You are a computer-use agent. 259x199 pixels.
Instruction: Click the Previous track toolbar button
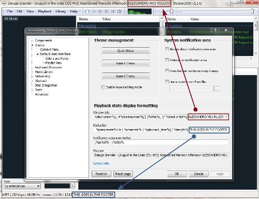coord(107,11)
